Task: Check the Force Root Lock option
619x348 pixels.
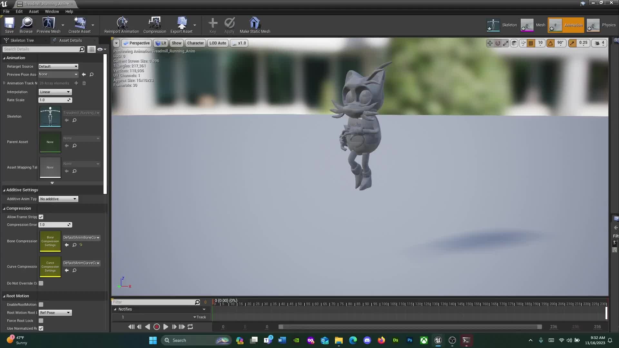Action: point(41,321)
